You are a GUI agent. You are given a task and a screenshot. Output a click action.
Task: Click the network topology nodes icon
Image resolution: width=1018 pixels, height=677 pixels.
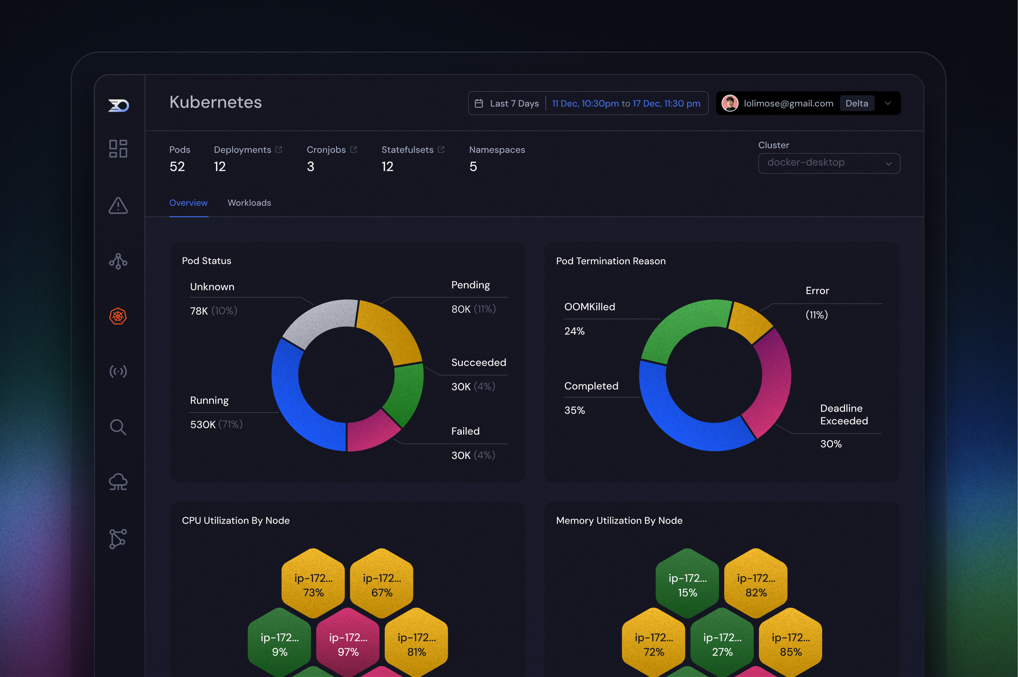point(118,261)
